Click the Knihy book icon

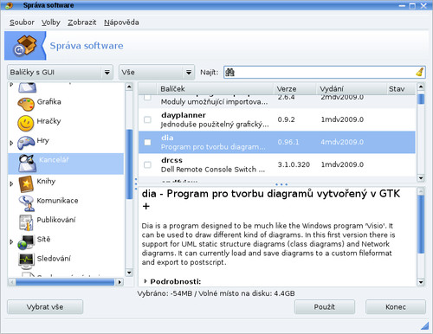(26, 184)
